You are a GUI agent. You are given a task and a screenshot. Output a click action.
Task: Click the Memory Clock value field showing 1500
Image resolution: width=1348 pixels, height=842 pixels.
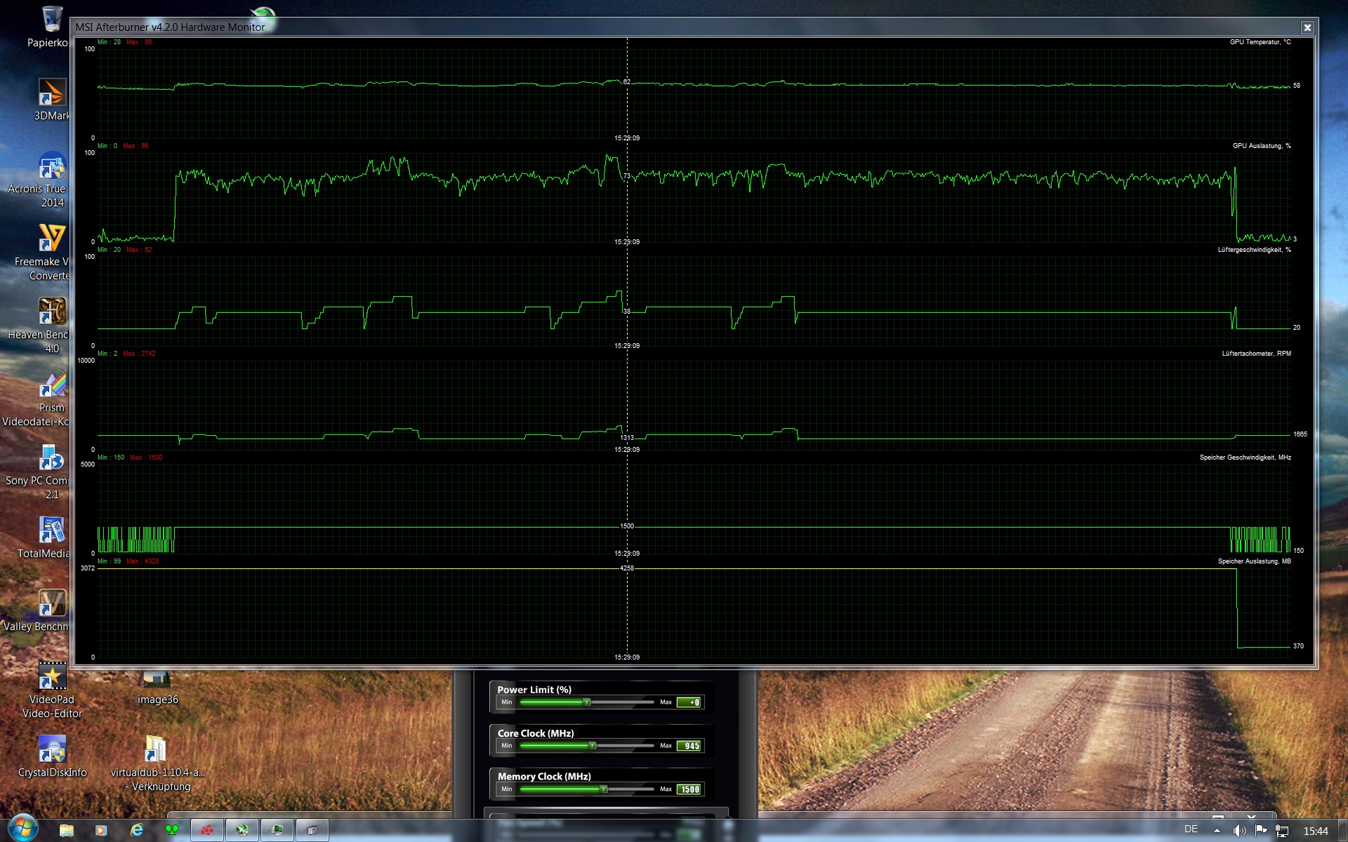click(689, 789)
